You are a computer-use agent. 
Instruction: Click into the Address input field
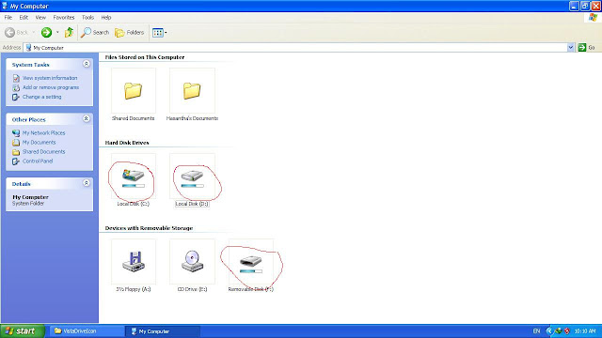[295, 48]
